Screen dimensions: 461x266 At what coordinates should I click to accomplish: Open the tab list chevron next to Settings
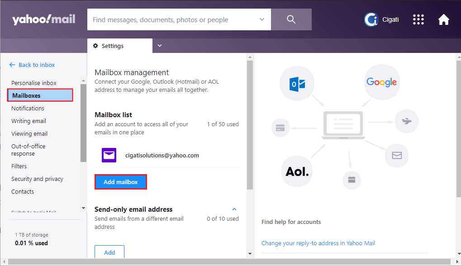pos(160,46)
